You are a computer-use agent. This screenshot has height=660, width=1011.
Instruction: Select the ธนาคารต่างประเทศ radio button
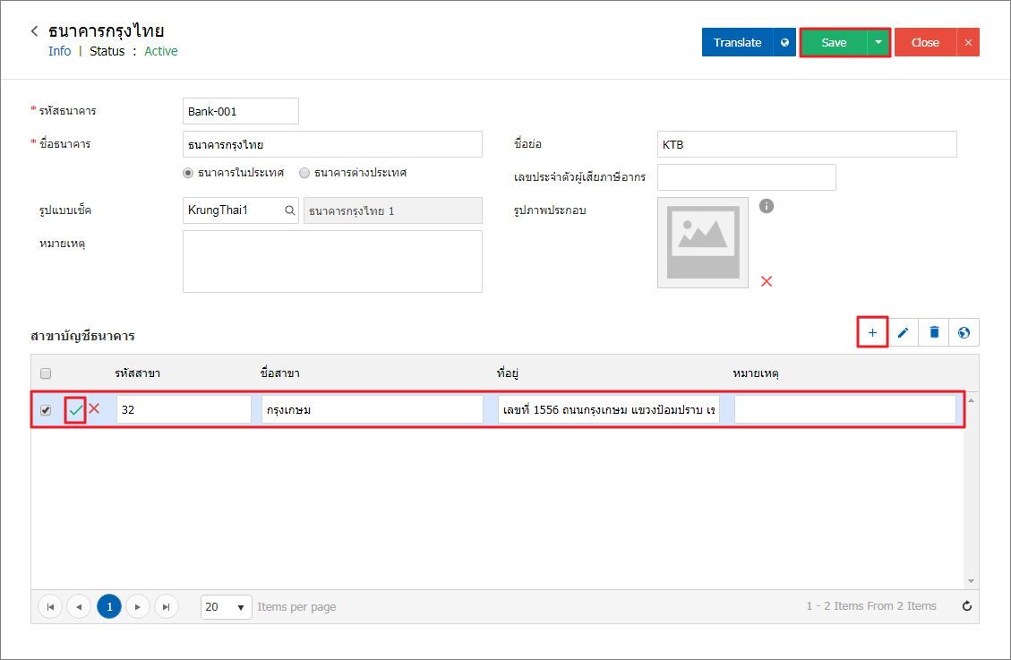(x=304, y=173)
